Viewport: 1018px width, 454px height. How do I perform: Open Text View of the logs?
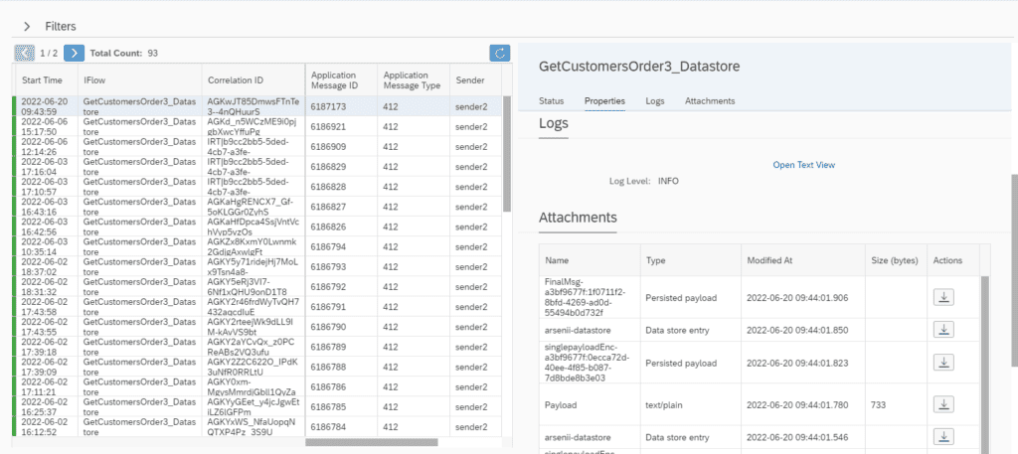click(803, 165)
